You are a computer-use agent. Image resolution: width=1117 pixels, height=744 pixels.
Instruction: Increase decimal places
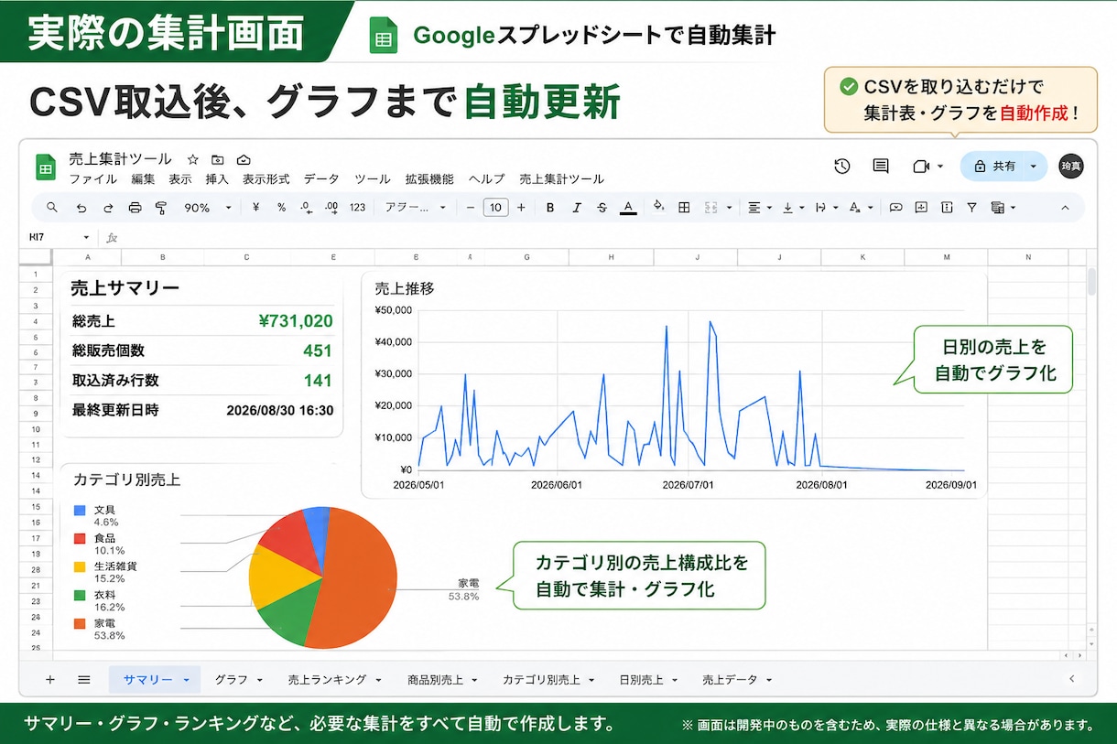click(x=331, y=208)
